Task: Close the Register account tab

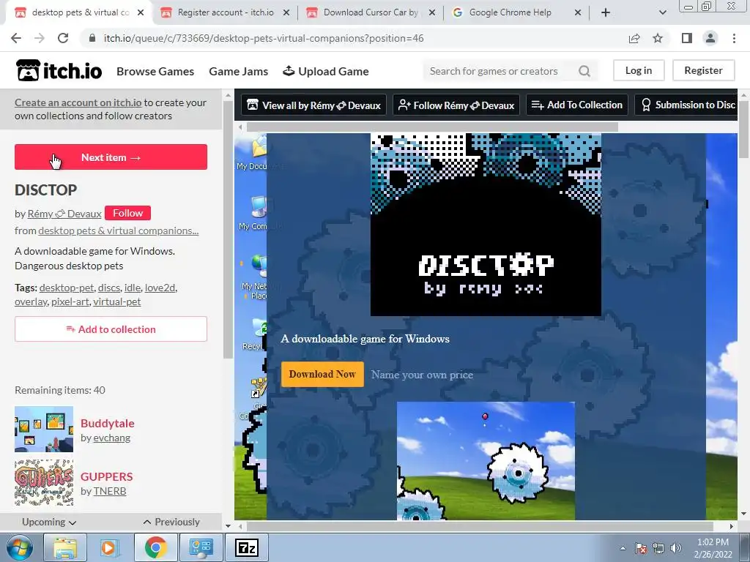Action: 286,13
